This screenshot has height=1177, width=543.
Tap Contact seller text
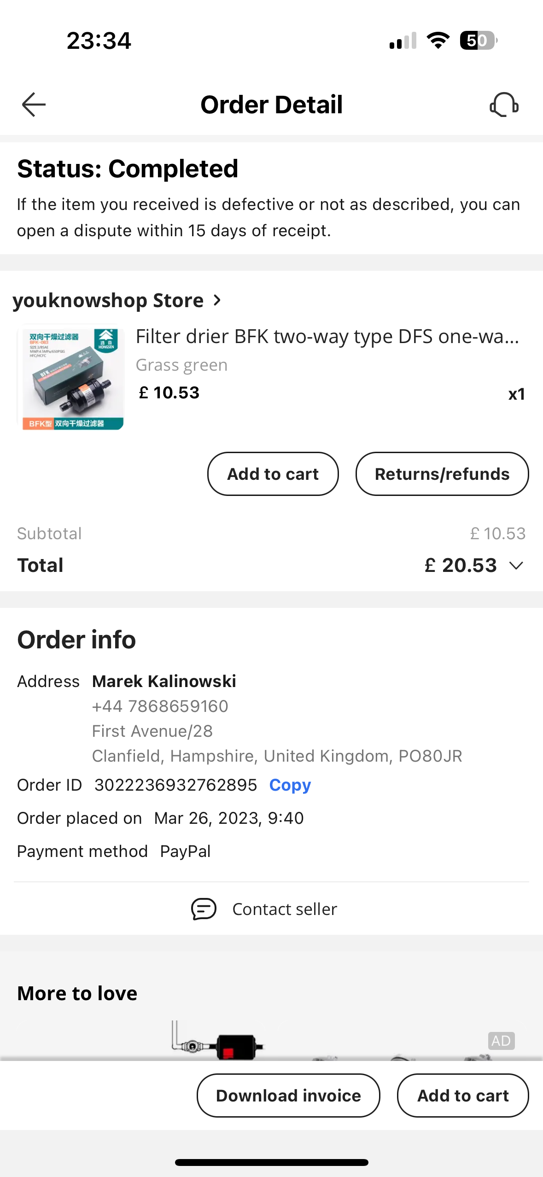pos(285,909)
